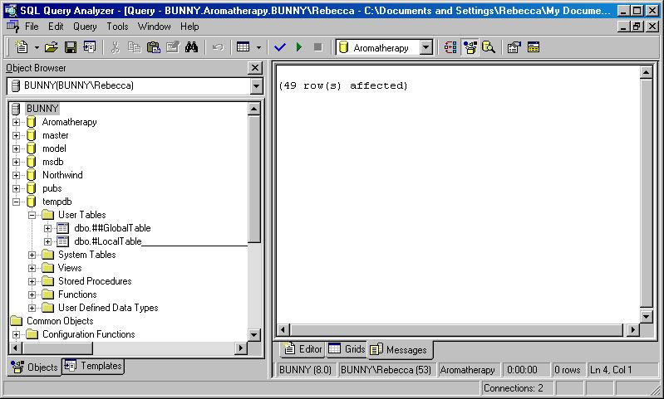Expand the dbo.#LocalTable node
The height and width of the screenshot is (399, 664).
(x=47, y=241)
